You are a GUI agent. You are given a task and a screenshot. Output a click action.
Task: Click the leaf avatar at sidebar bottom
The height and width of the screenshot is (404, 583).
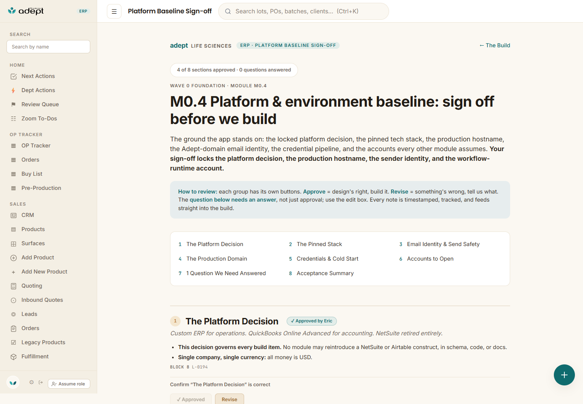pyautogui.click(x=13, y=382)
